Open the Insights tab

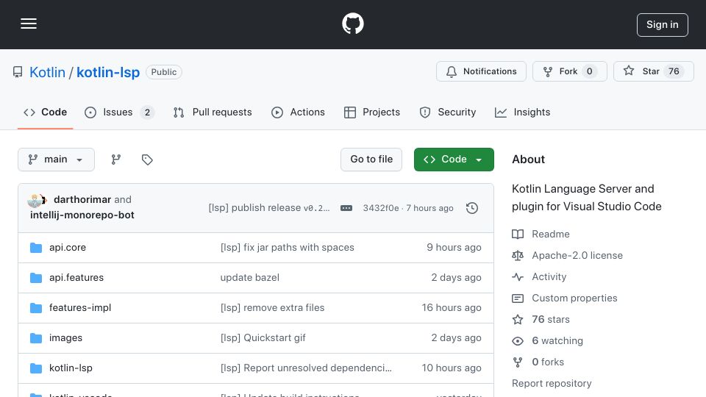(522, 112)
